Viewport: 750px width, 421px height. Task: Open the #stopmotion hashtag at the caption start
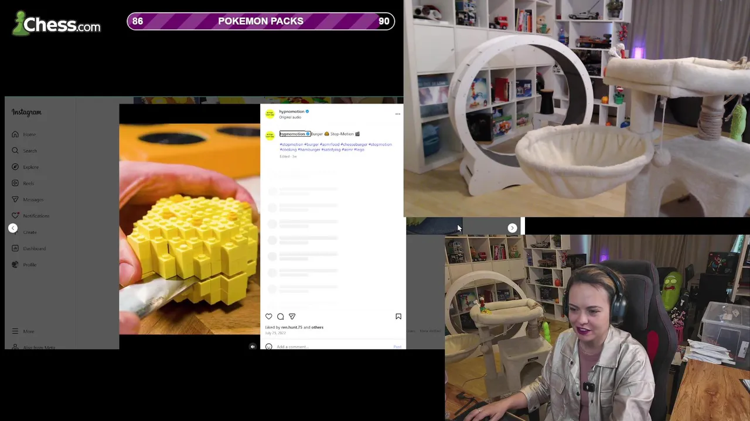coord(291,144)
